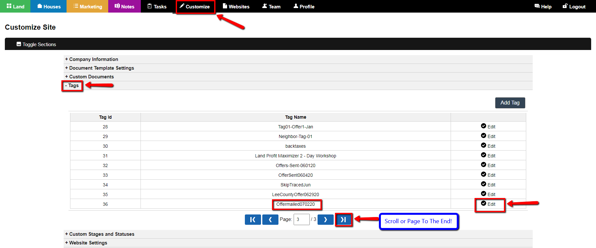Select the tag name SkipTracedJun
The image size is (596, 248).
(x=296, y=185)
